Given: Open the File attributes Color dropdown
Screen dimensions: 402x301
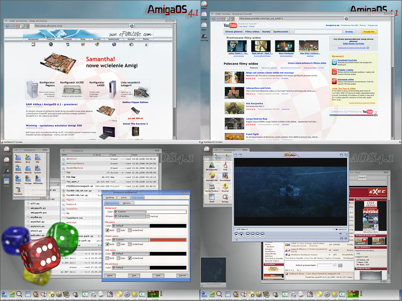Looking at the screenshot, I should (131, 267).
